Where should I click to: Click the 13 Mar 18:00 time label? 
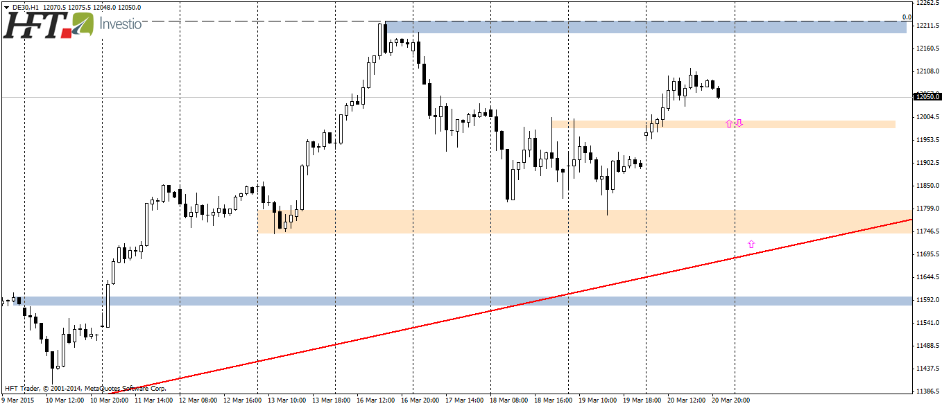pos(332,400)
